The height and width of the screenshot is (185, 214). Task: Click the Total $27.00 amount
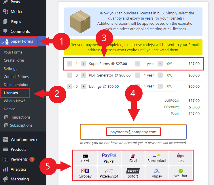coord(194,114)
